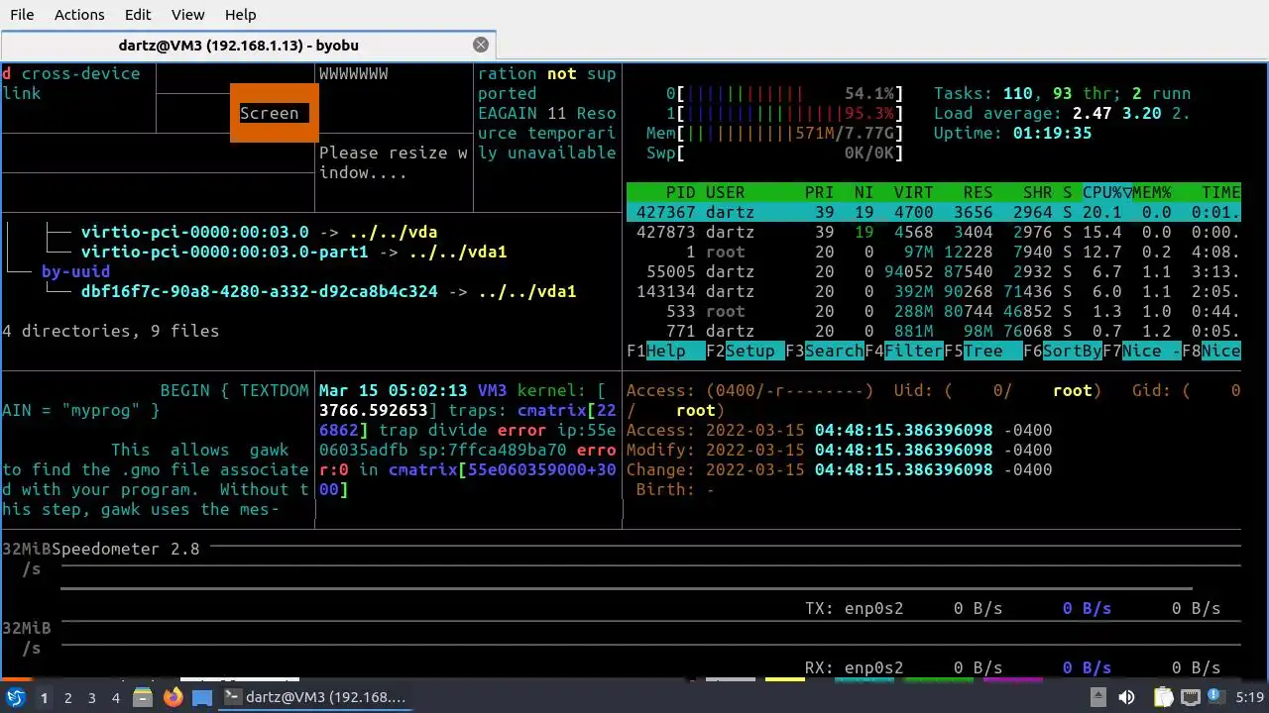Open the File menu
The height and width of the screenshot is (713, 1269).
[x=22, y=15]
